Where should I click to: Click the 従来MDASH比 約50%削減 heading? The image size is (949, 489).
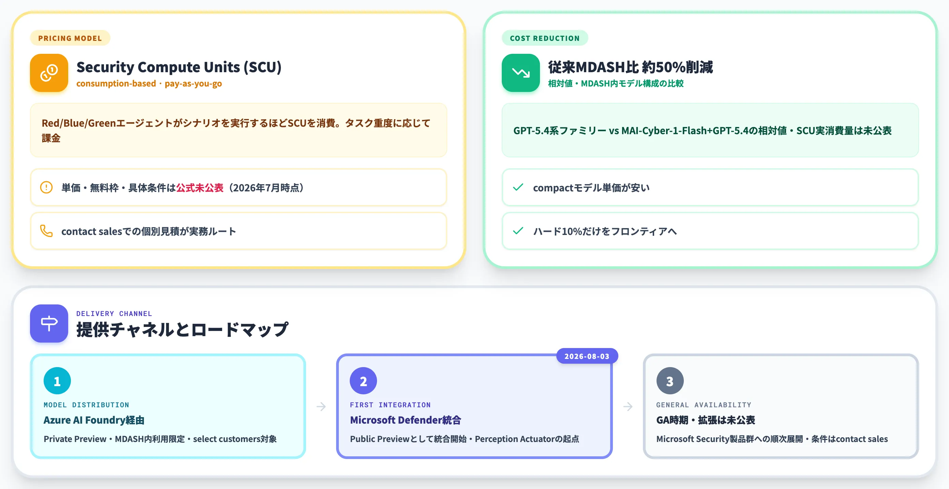[630, 67]
